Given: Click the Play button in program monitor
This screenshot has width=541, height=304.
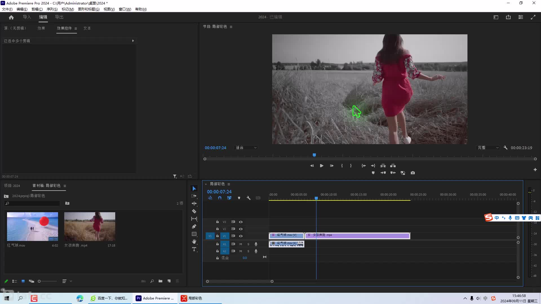Looking at the screenshot, I should coord(322,166).
